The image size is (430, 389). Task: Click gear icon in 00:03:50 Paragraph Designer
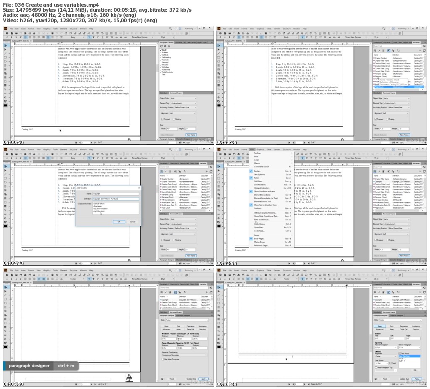tap(163, 379)
